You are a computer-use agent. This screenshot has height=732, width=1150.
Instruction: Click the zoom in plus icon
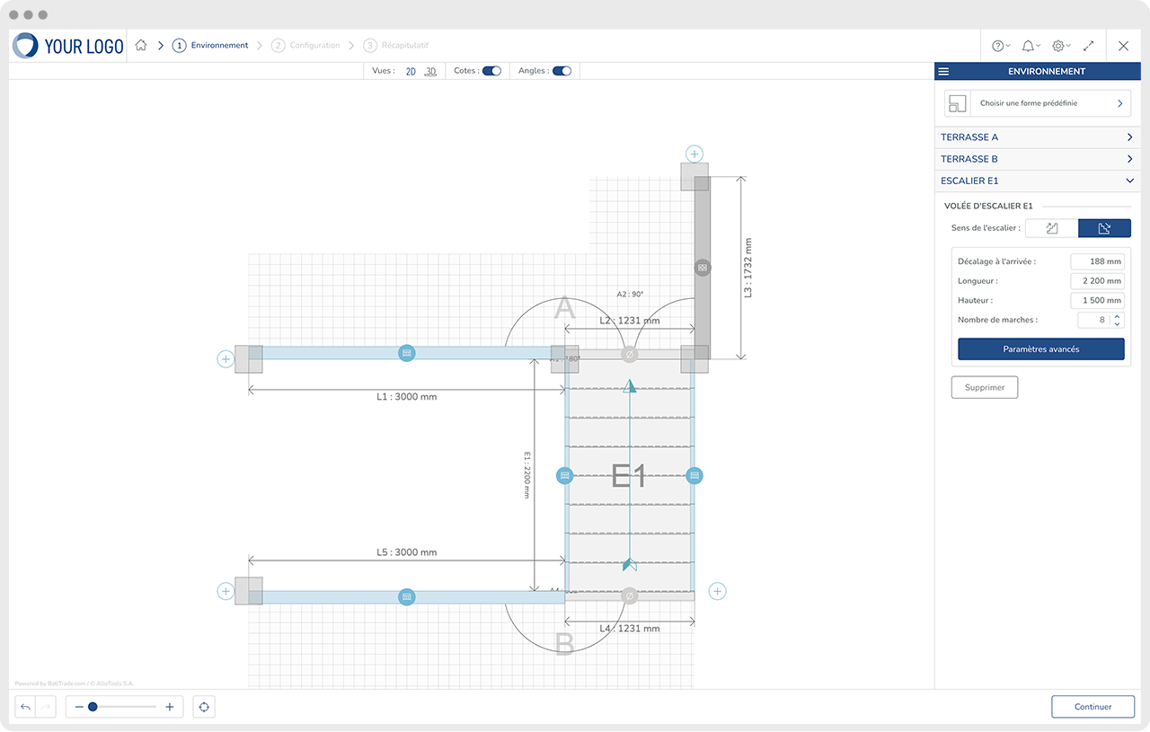tap(170, 707)
